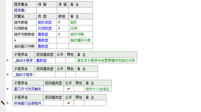Viewport: 201px width, 112px height.
Task: Click the red pencil marker in the margin
Action: click(3, 103)
